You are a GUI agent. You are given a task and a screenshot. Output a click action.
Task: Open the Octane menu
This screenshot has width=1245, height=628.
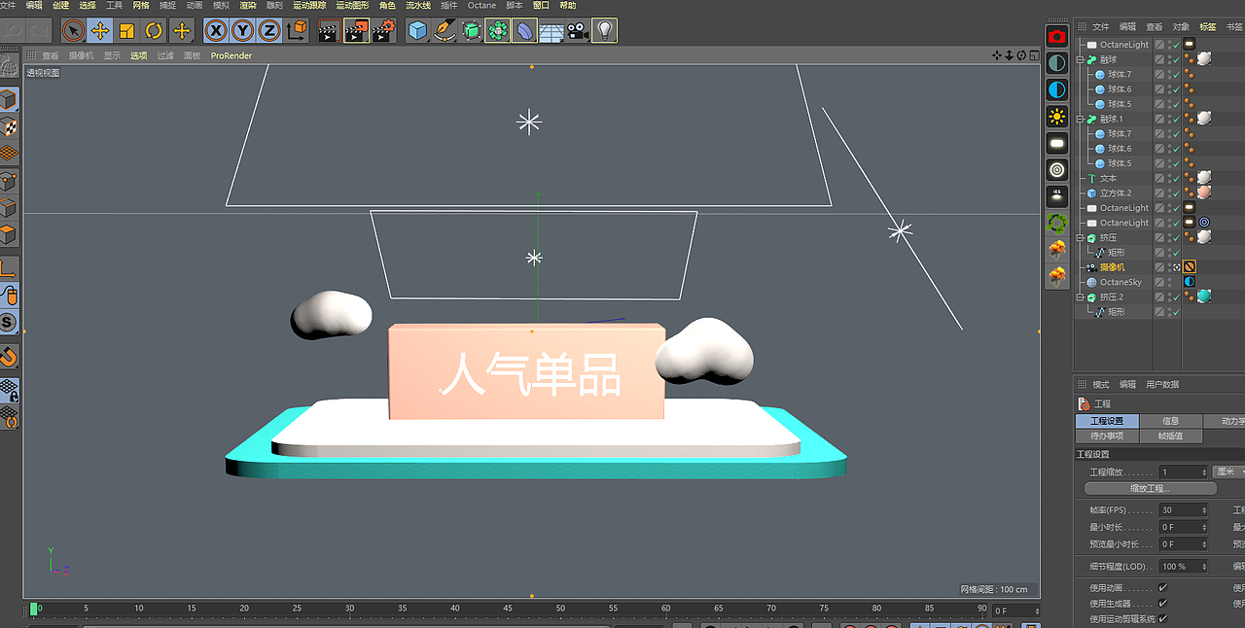click(481, 5)
